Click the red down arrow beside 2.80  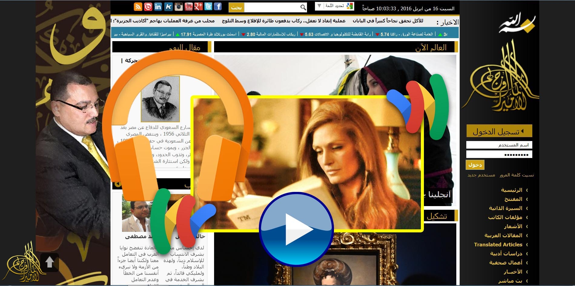(x=244, y=35)
